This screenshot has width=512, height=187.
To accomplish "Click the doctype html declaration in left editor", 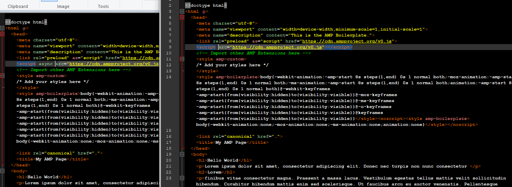I will pos(26,23).
